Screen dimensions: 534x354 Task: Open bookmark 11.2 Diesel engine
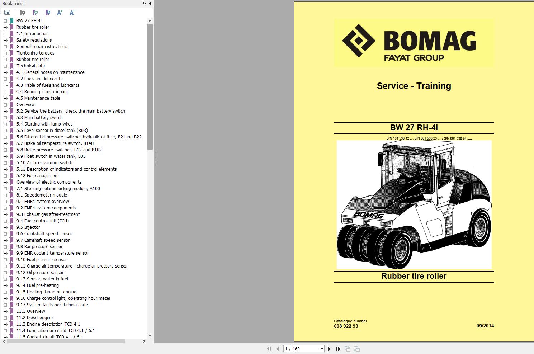[34, 318]
